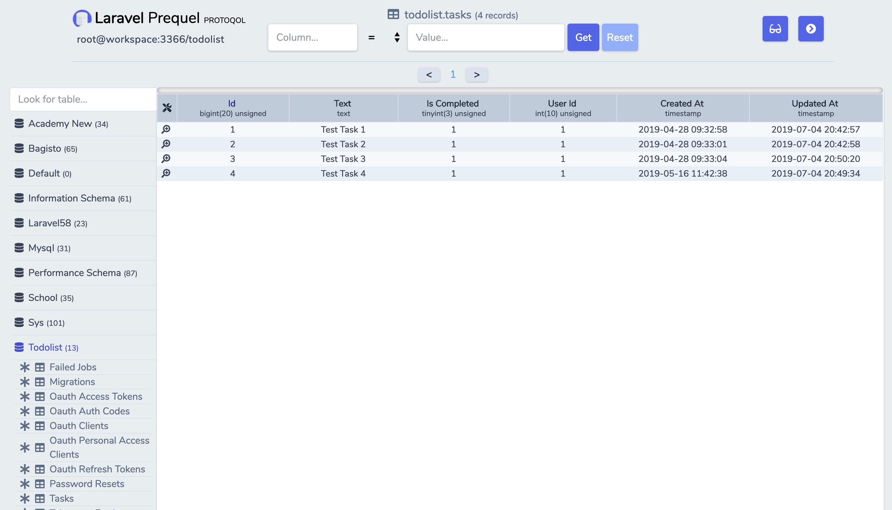
Task: Click asterisk icon next to Migrations
Action: (x=25, y=382)
